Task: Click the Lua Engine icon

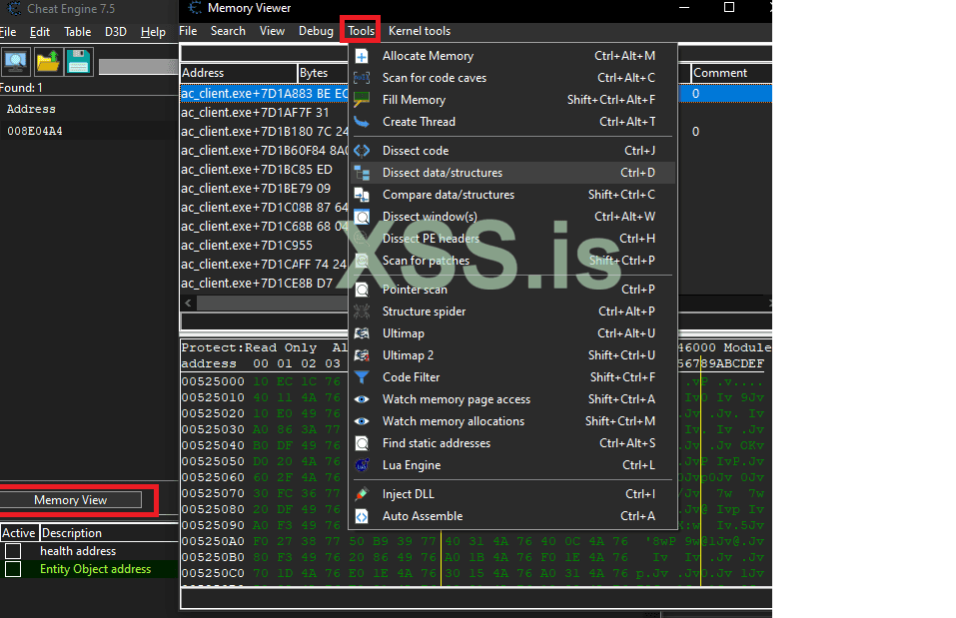Action: [362, 465]
